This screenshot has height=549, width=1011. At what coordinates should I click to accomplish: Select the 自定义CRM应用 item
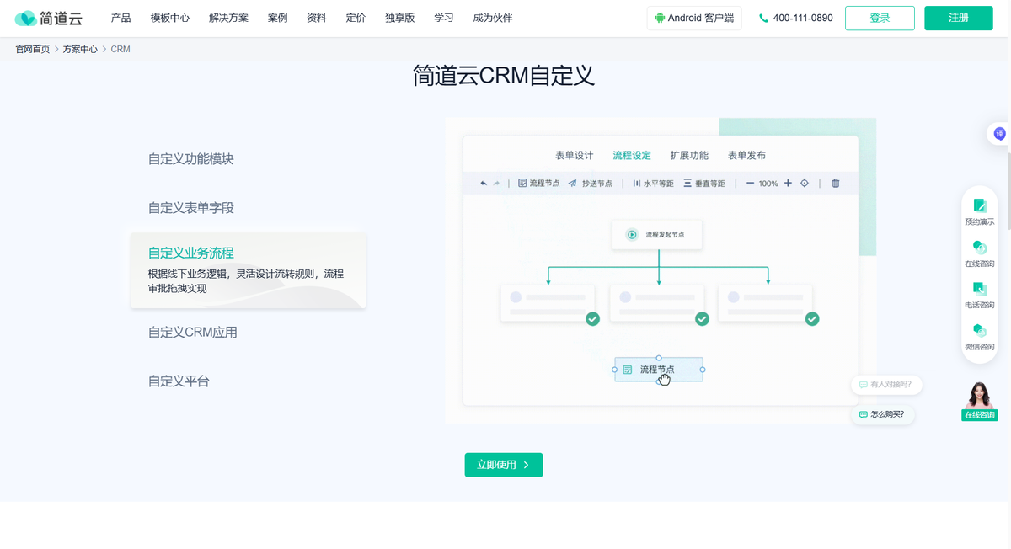[193, 332]
